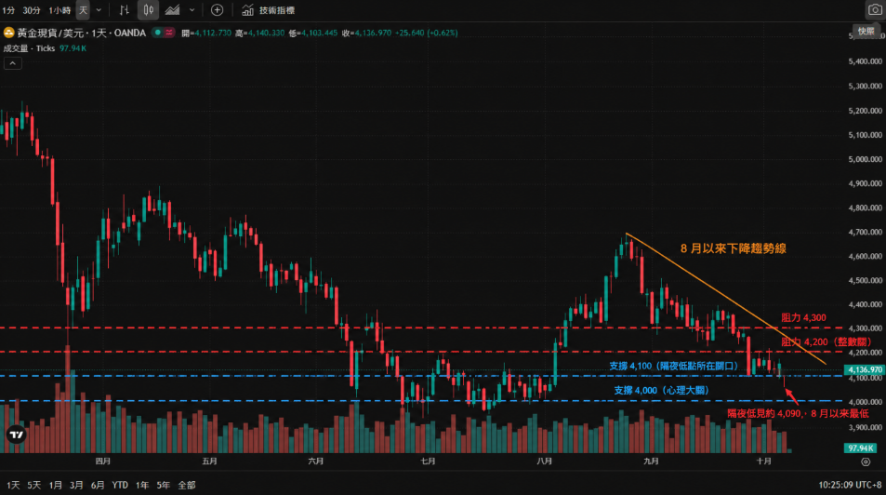Set the date range to YTD
The image size is (886, 495).
click(120, 485)
